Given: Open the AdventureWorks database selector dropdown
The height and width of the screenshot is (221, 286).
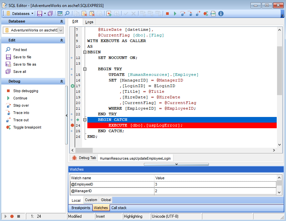Looking at the screenshot, I should (60, 30).
